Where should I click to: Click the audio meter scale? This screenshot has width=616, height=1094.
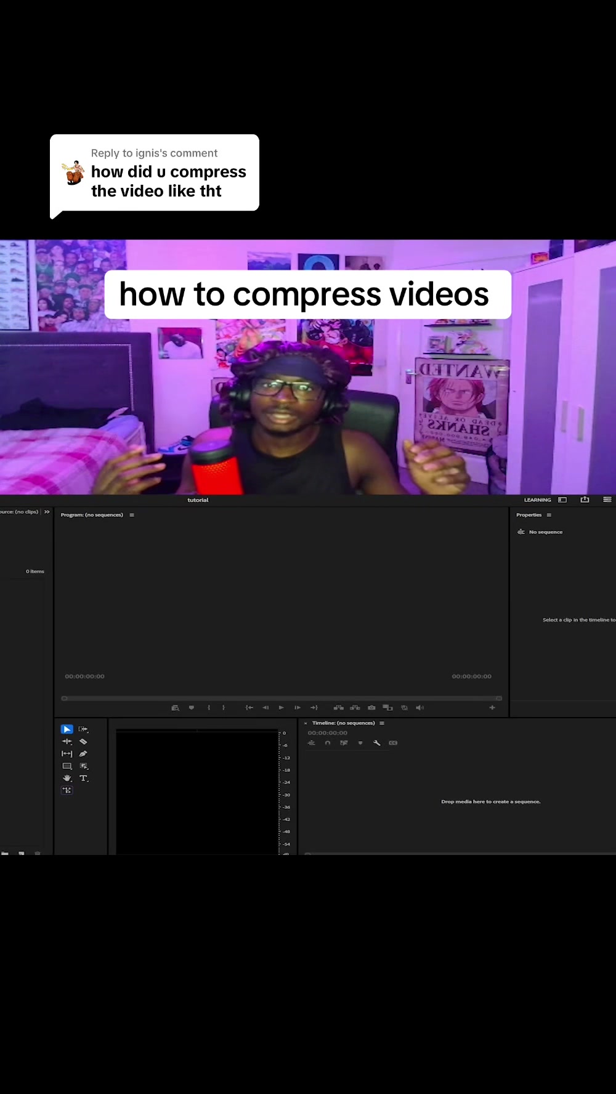[x=285, y=793]
